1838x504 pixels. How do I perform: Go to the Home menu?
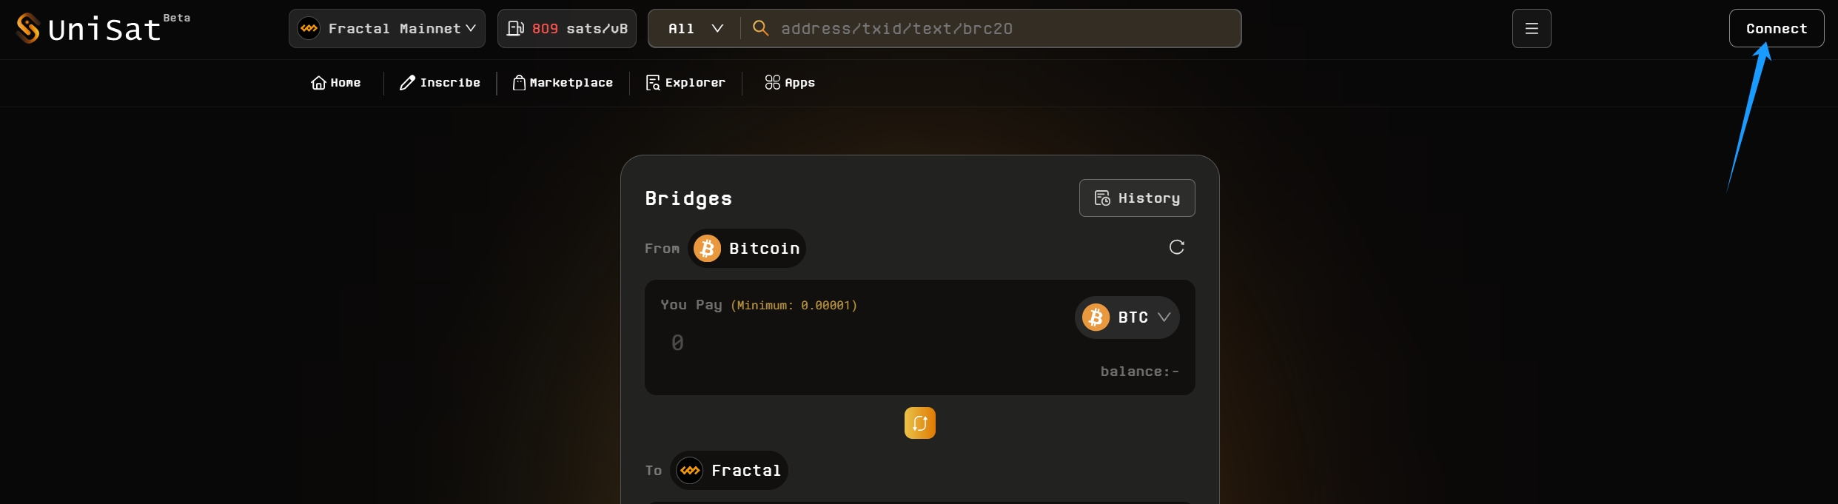(x=336, y=83)
